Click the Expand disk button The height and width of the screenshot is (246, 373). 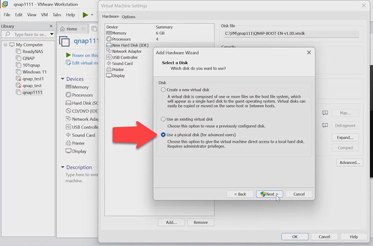[345, 137]
